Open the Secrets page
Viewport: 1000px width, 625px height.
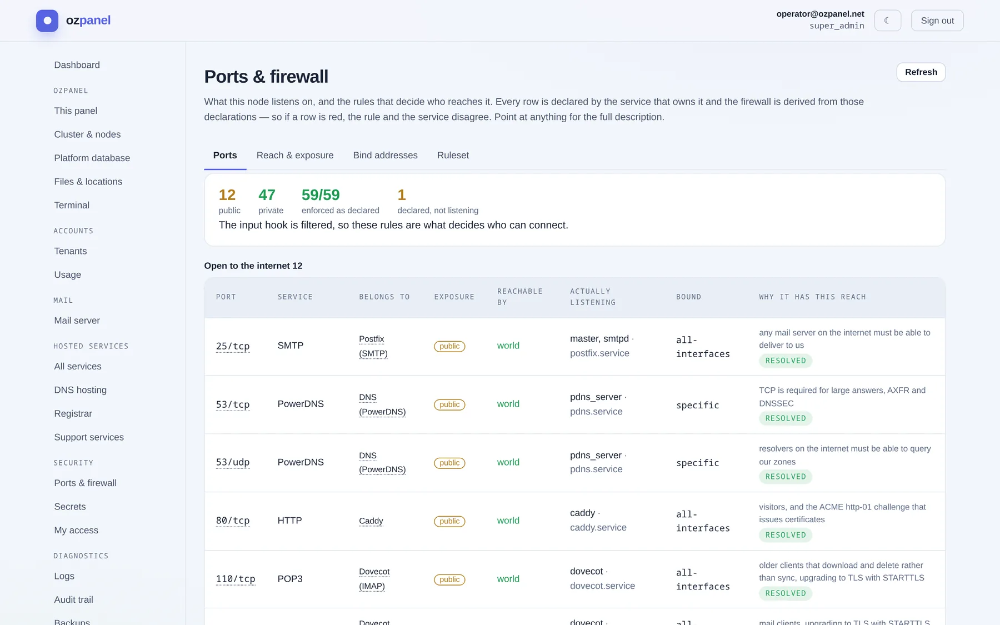[70, 507]
